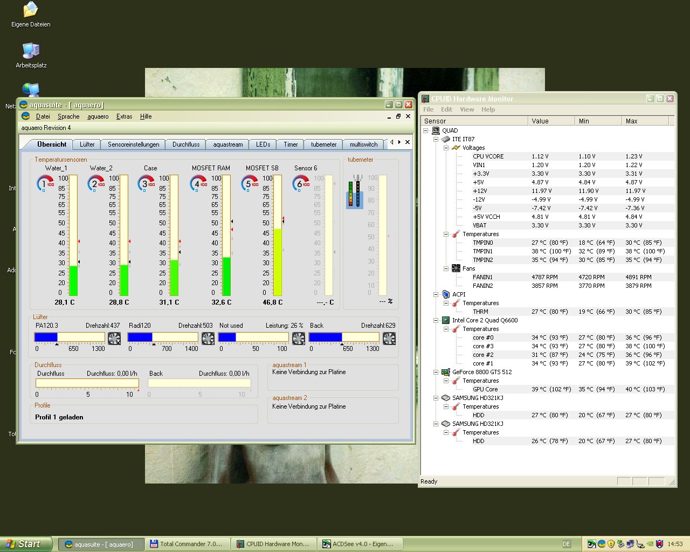Click the ACPI shield icon
Screen dimensions: 690x552
point(446,294)
